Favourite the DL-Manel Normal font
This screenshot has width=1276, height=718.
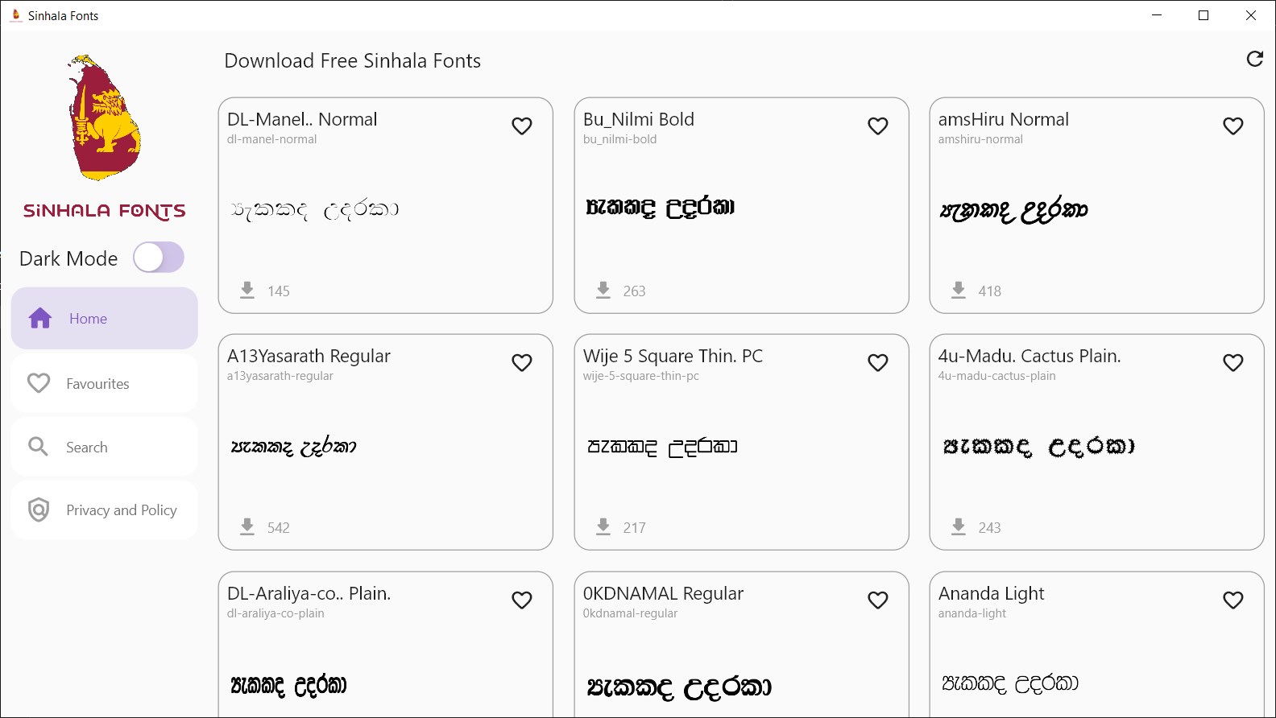tap(522, 126)
